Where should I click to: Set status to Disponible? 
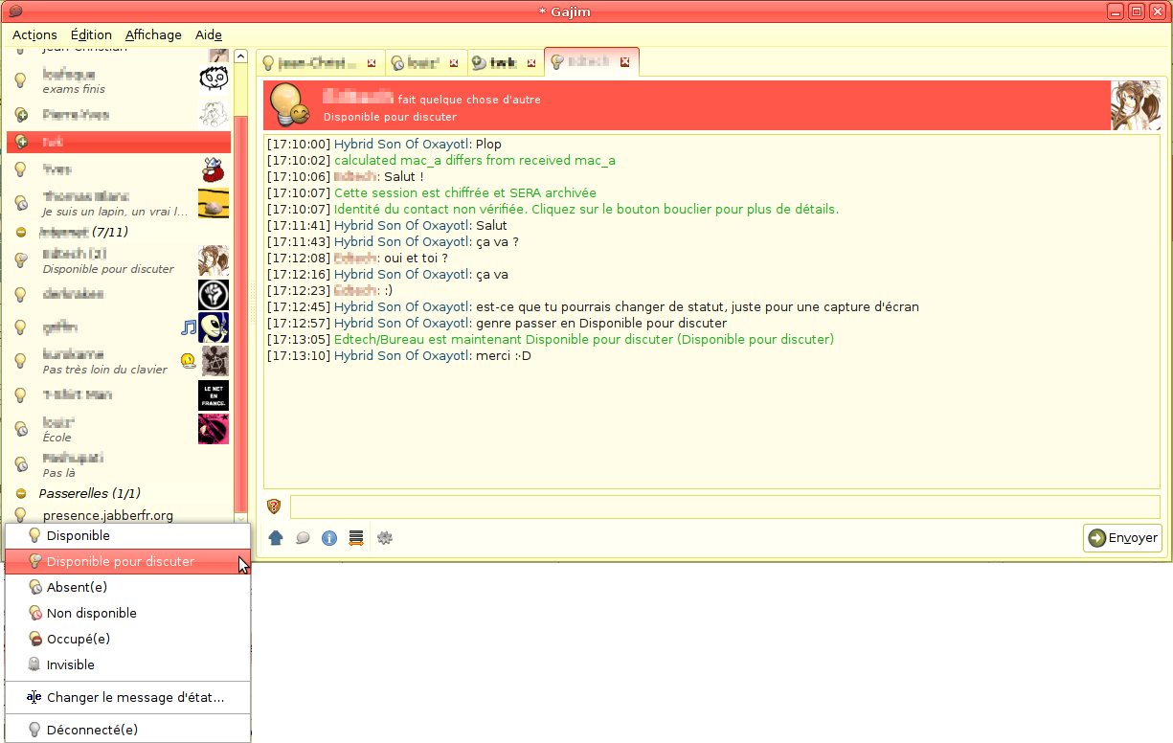point(127,535)
